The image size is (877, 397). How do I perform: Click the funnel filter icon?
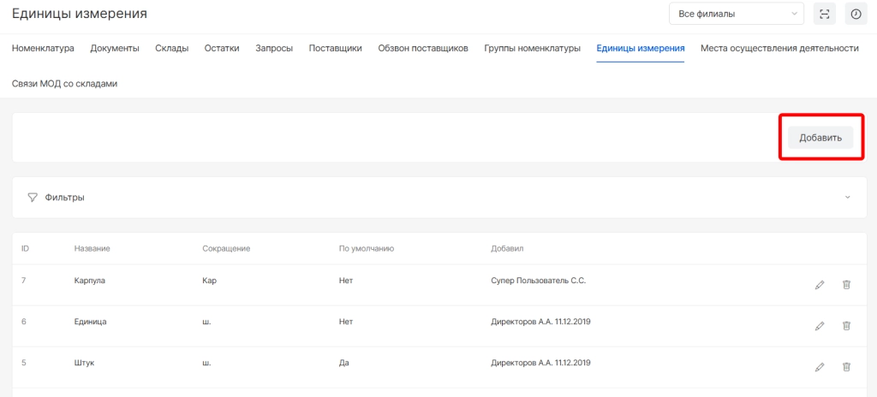click(x=33, y=198)
